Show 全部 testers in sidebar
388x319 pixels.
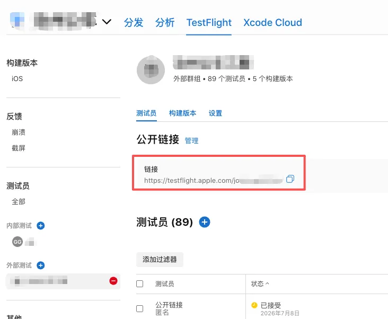coord(19,201)
